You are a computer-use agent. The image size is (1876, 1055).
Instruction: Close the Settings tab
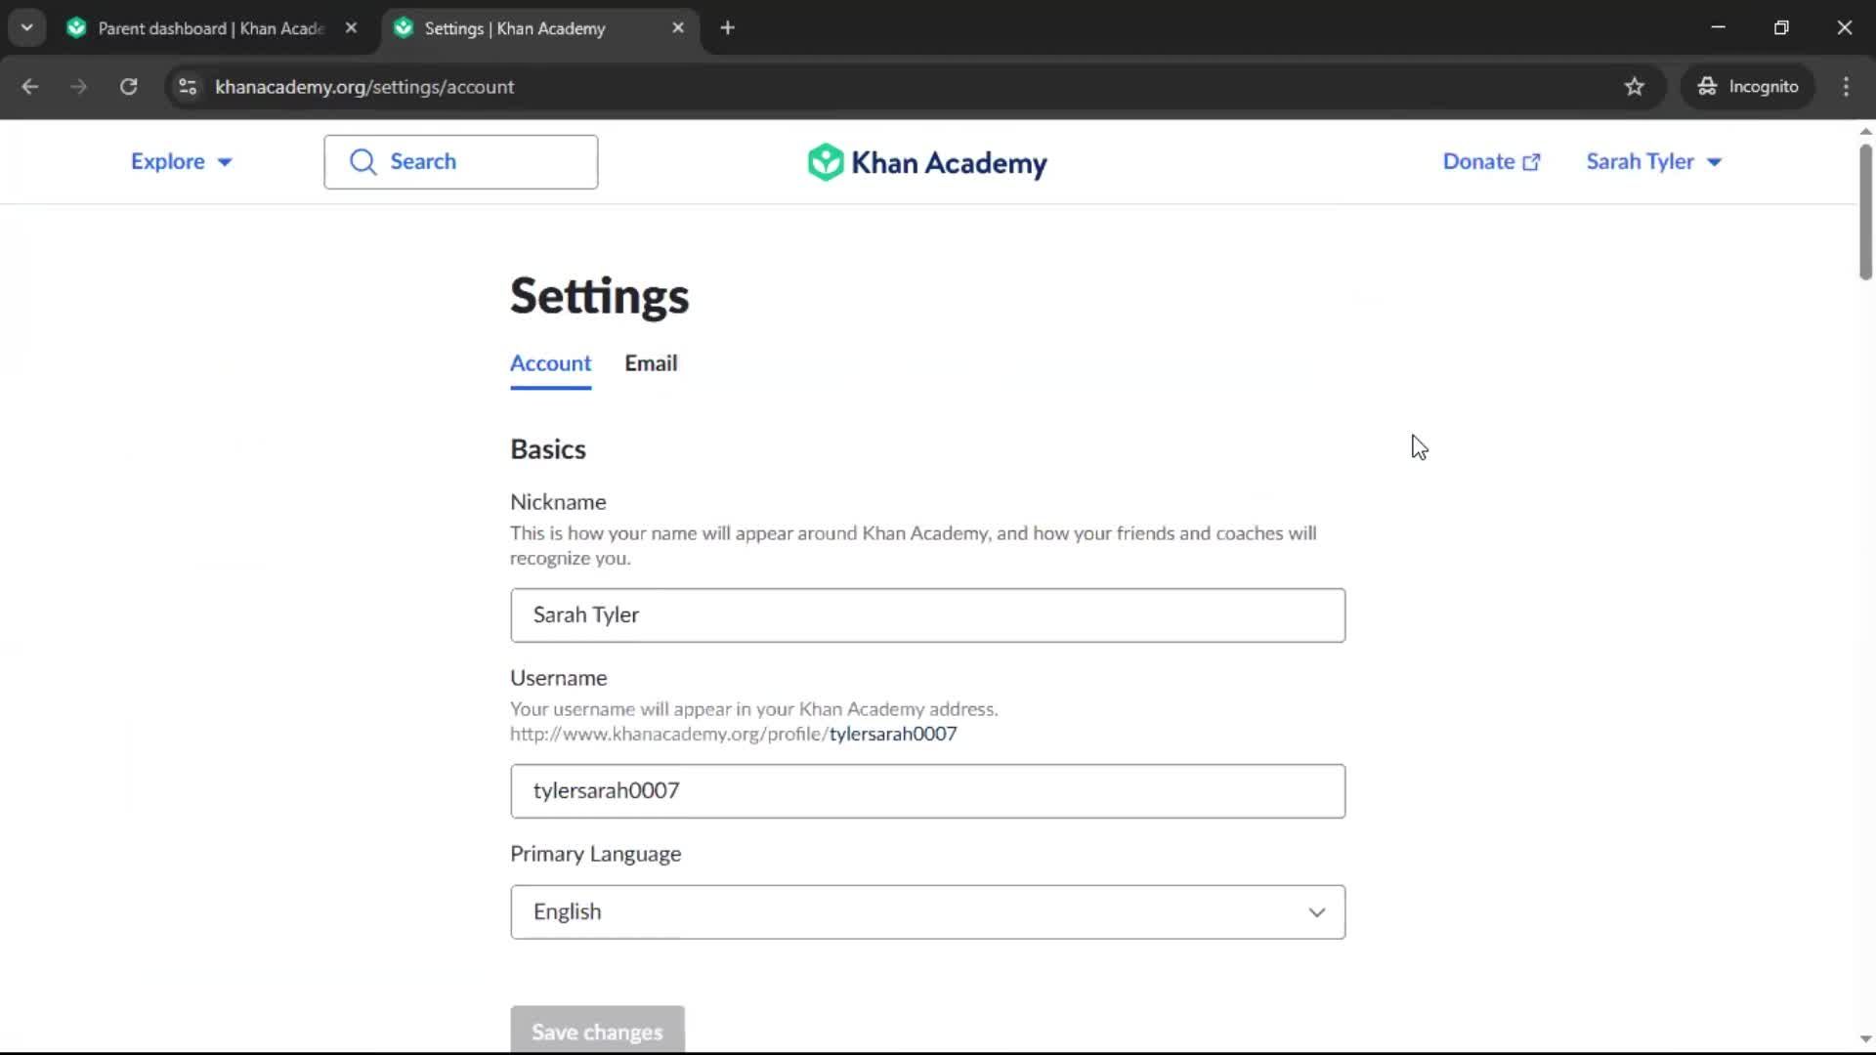coord(678,28)
